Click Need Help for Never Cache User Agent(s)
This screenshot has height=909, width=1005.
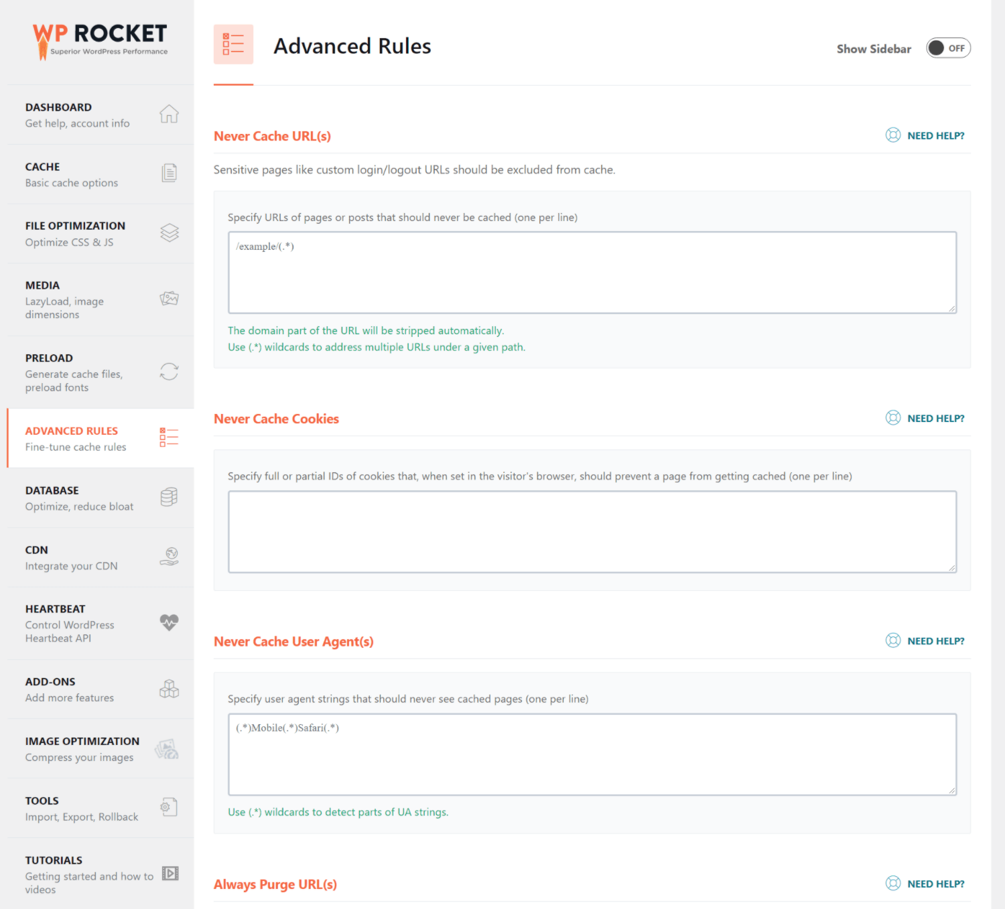935,641
